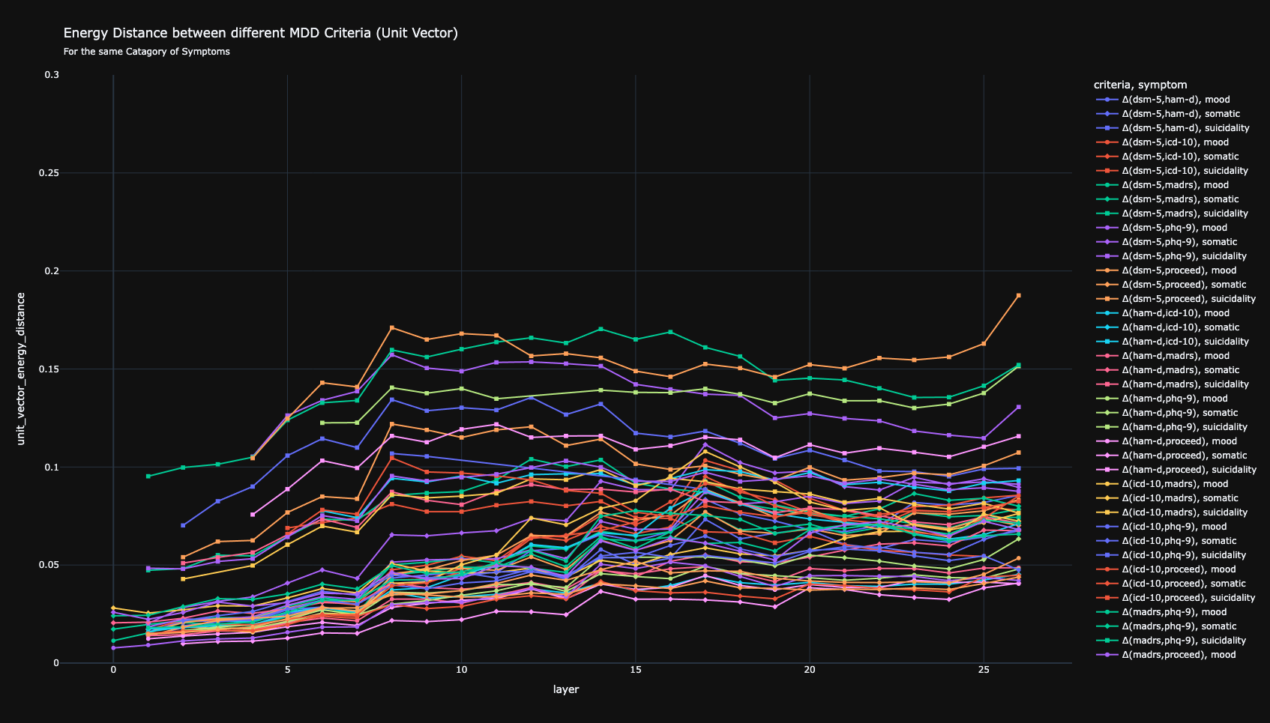
Task: Toggle Δ(madrs,phq-9), suicidality legend item
Action: pos(1184,641)
